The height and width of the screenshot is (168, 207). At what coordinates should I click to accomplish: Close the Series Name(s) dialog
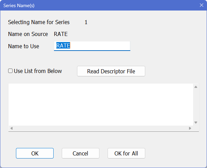point(201,5)
